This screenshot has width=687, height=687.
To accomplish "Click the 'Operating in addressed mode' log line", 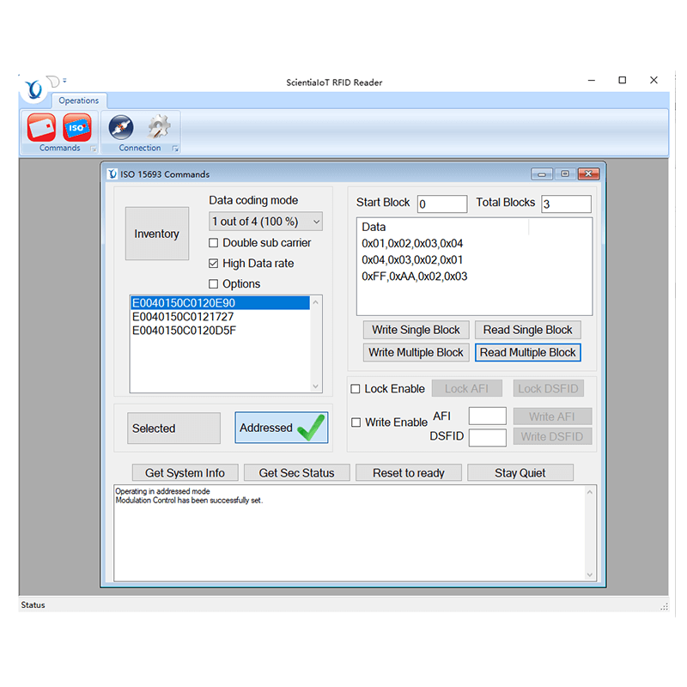I will pos(162,491).
